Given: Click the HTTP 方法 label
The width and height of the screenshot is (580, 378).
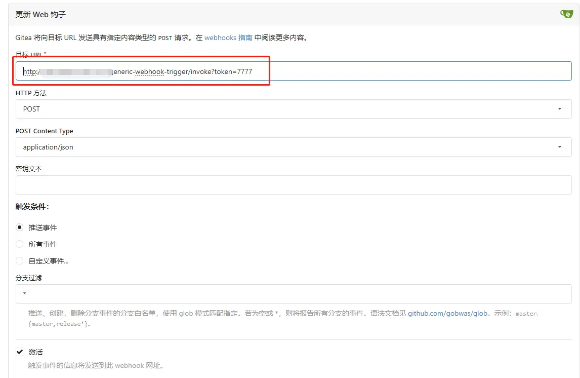Looking at the screenshot, I should [x=31, y=93].
